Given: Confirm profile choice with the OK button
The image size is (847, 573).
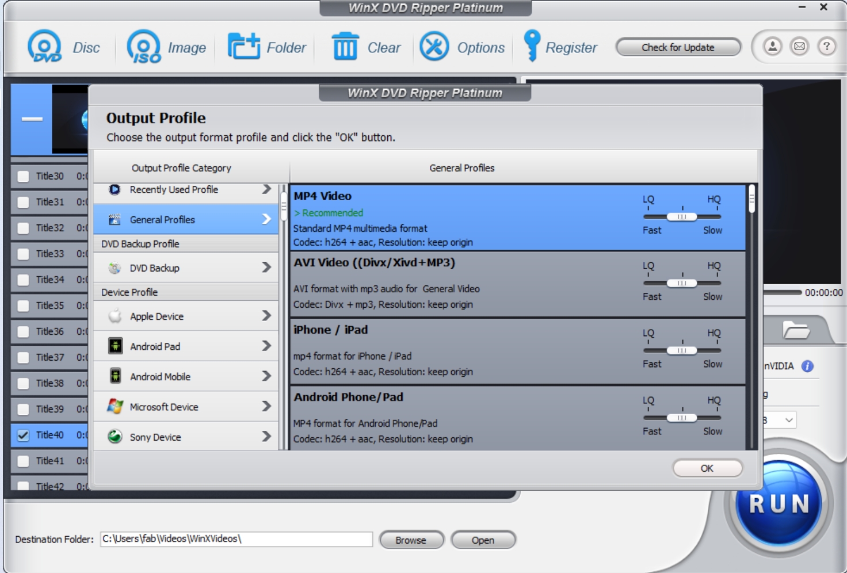Looking at the screenshot, I should [707, 468].
